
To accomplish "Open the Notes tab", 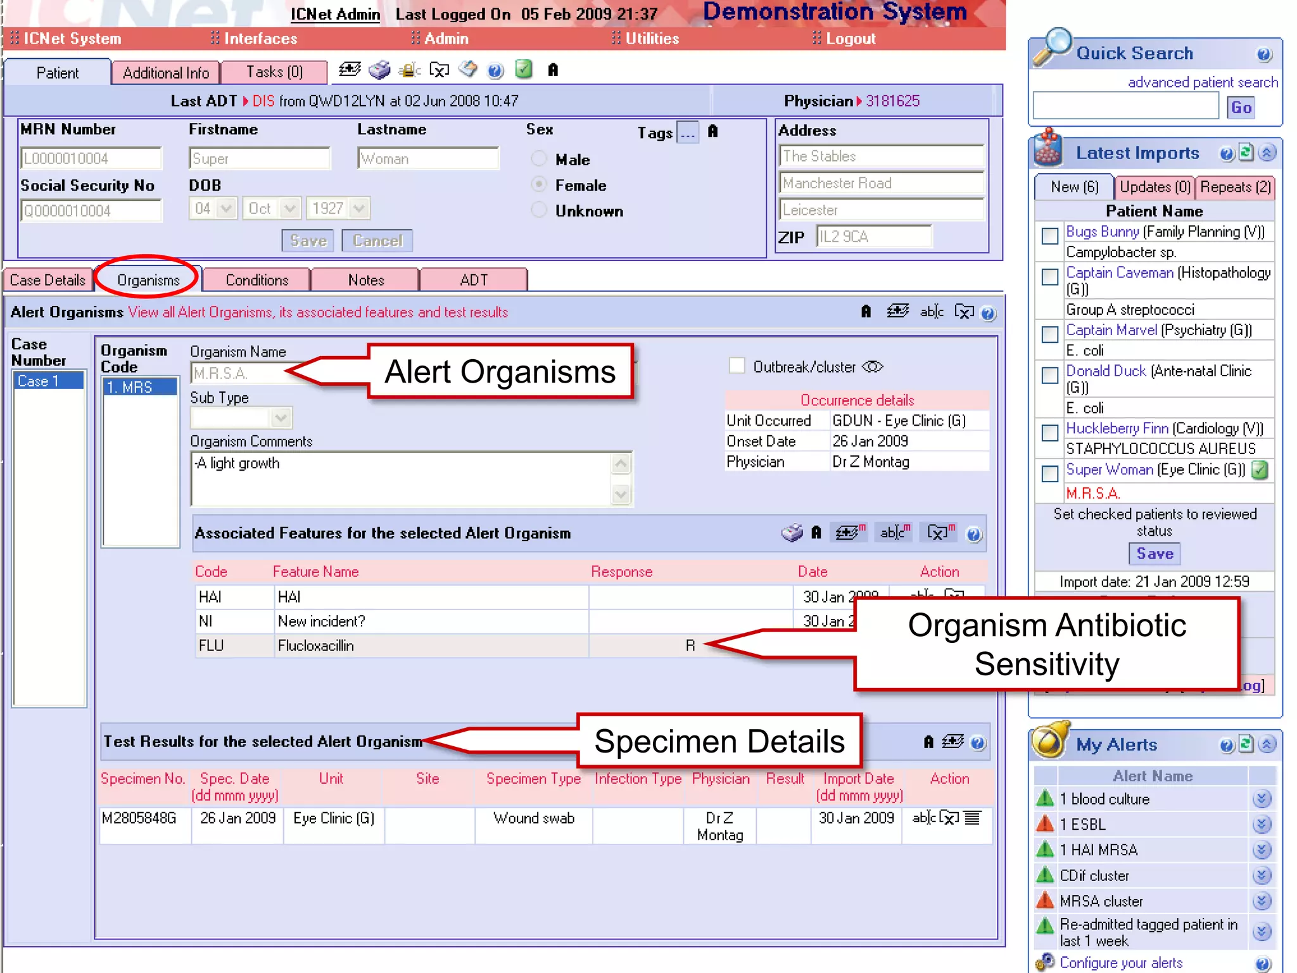I will click(366, 280).
